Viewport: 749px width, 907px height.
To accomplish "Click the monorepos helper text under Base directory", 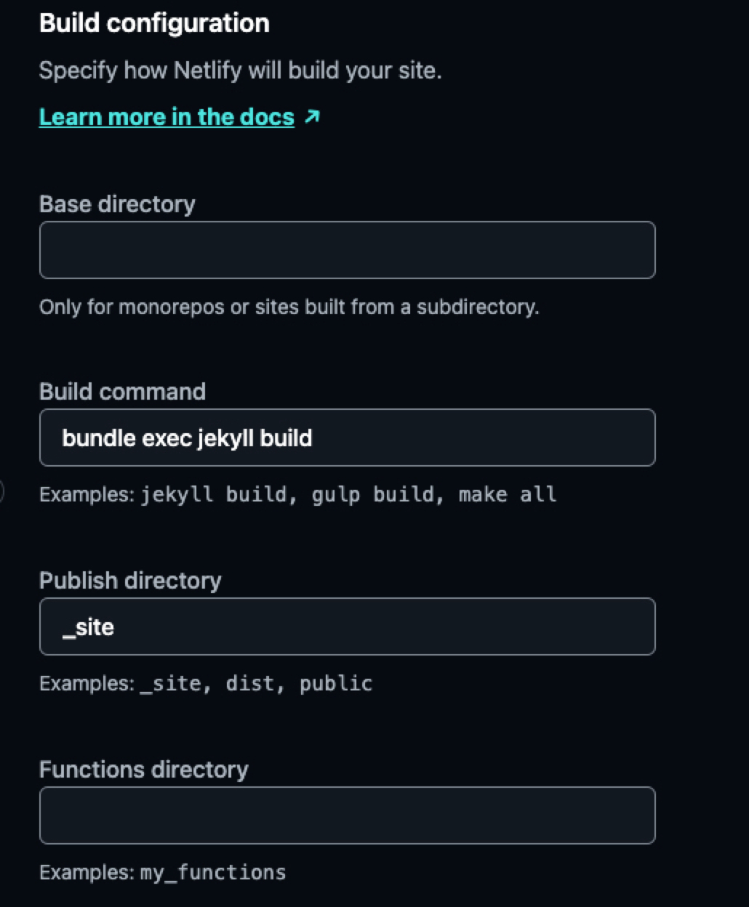I will (x=289, y=307).
